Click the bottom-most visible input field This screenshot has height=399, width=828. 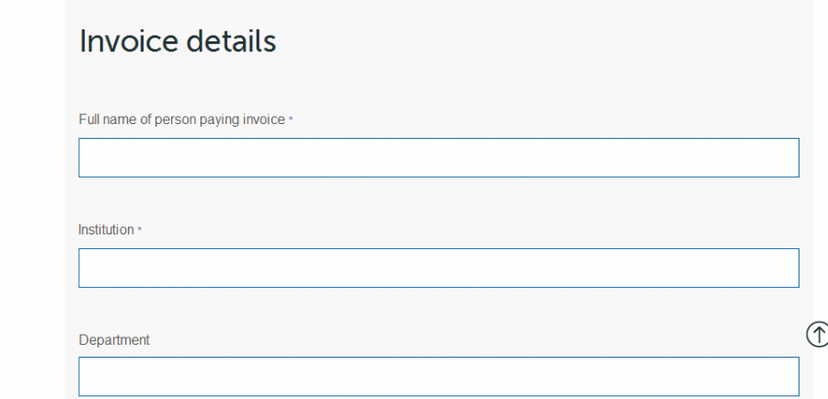click(x=438, y=376)
